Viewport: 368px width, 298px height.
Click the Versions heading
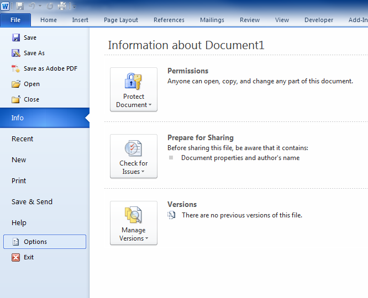(x=182, y=204)
